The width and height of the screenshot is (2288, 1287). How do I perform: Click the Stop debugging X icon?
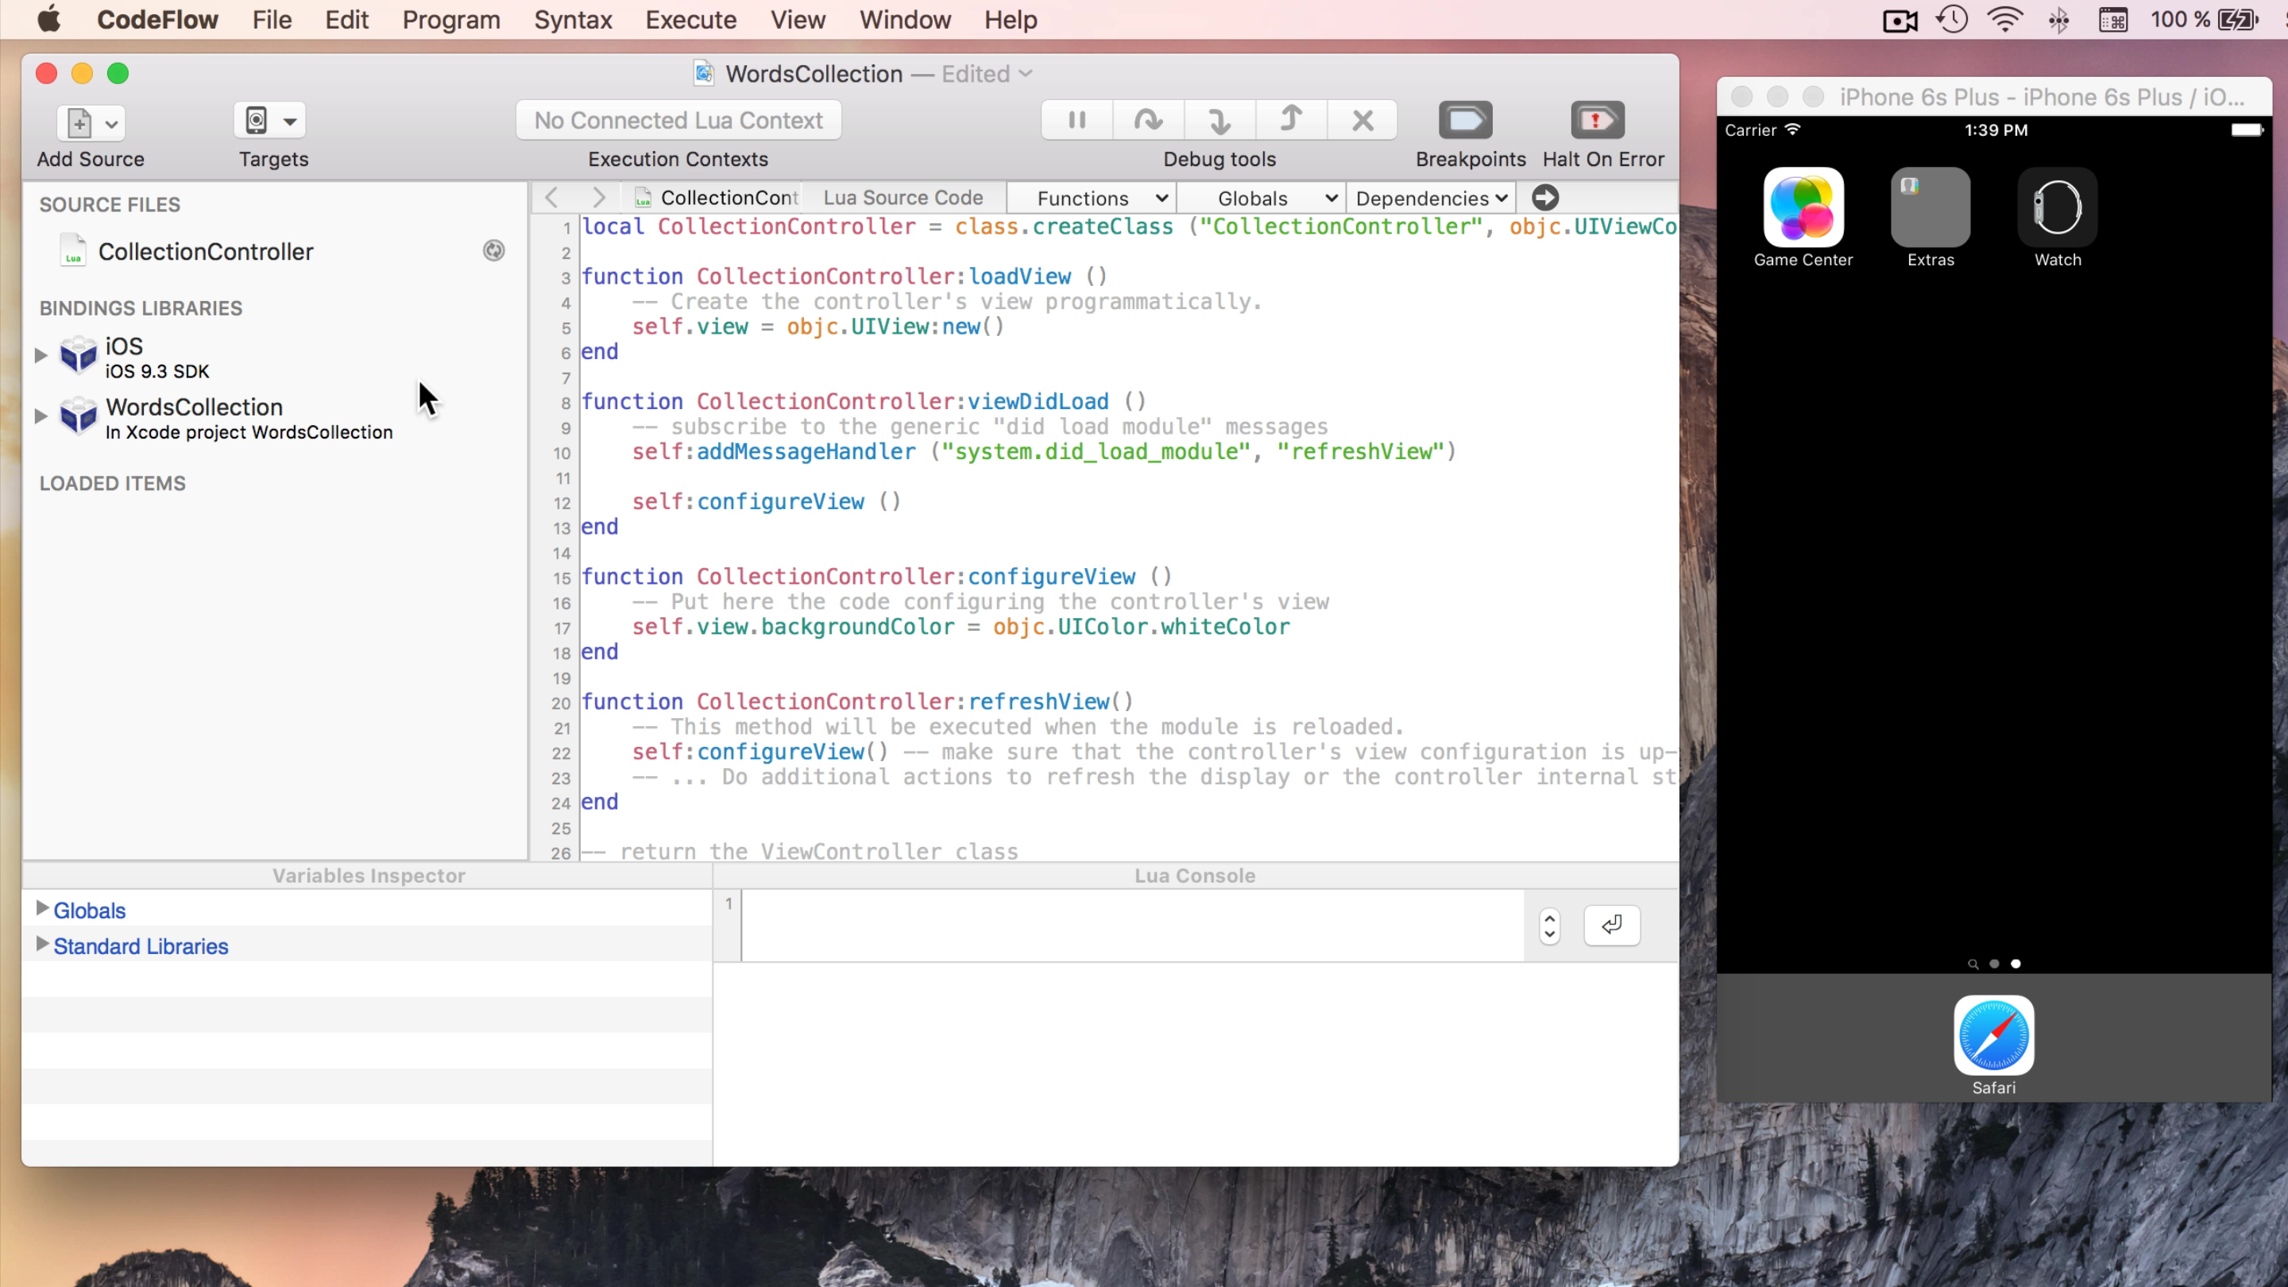pyautogui.click(x=1362, y=120)
